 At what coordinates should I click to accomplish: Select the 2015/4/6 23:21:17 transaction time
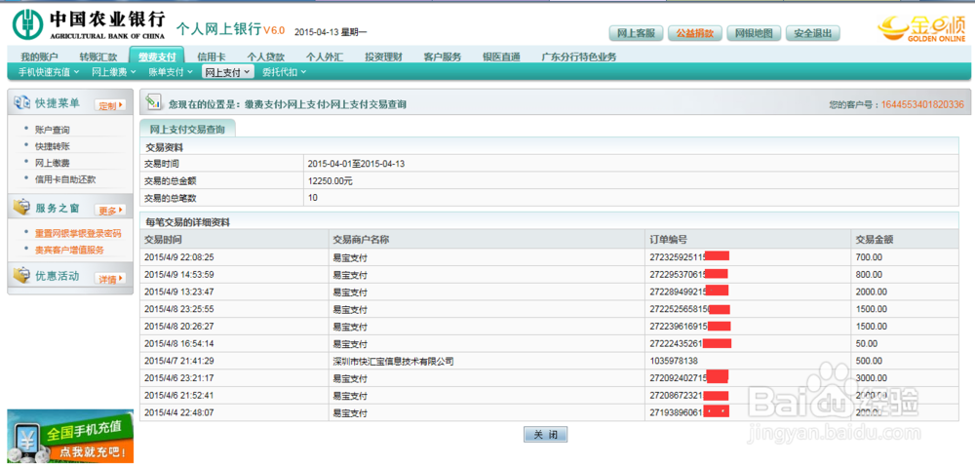pyautogui.click(x=179, y=377)
